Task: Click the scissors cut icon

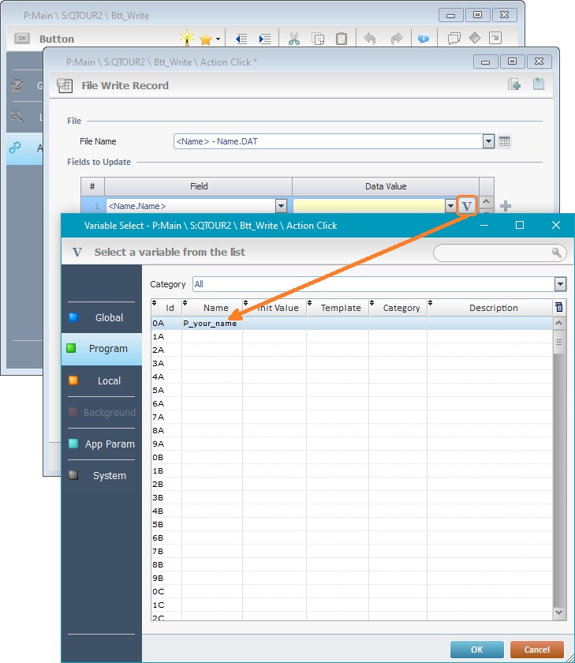Action: click(293, 38)
